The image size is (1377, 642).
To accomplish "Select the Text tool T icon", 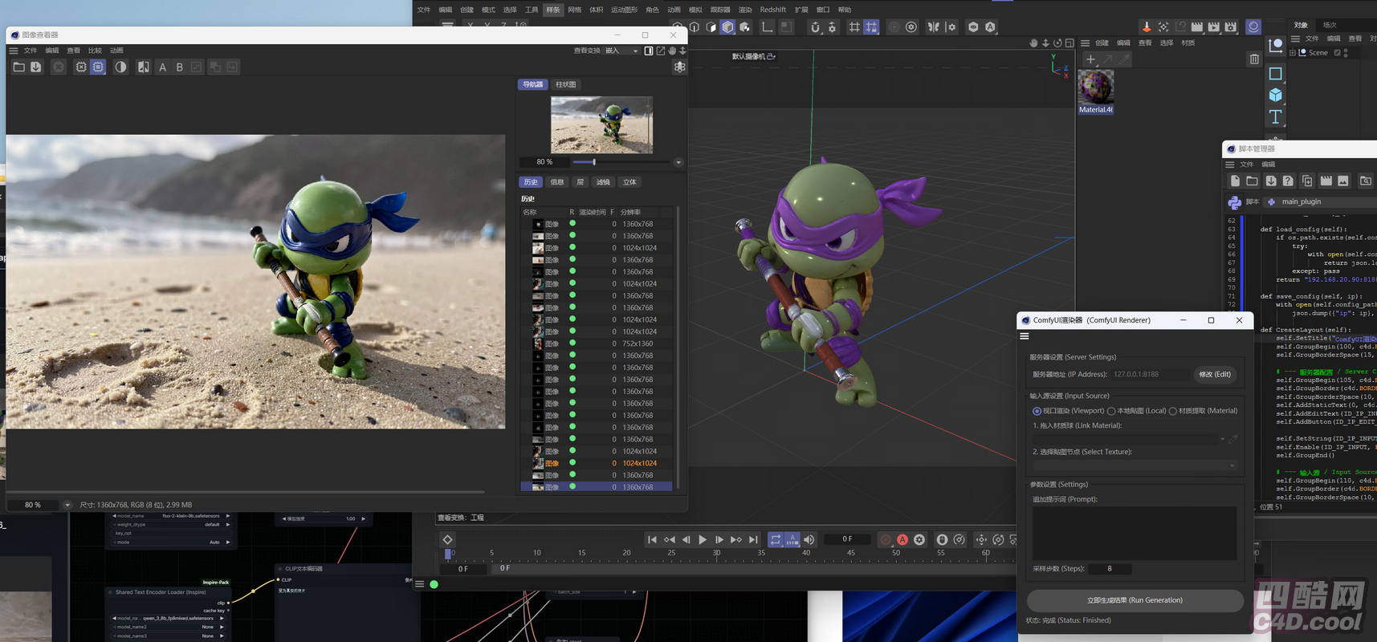I will [1275, 117].
